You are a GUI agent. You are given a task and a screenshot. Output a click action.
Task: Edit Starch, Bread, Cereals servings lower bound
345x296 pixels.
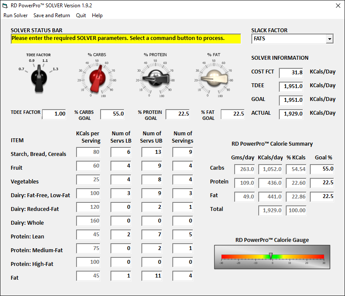pyautogui.click(x=121, y=152)
